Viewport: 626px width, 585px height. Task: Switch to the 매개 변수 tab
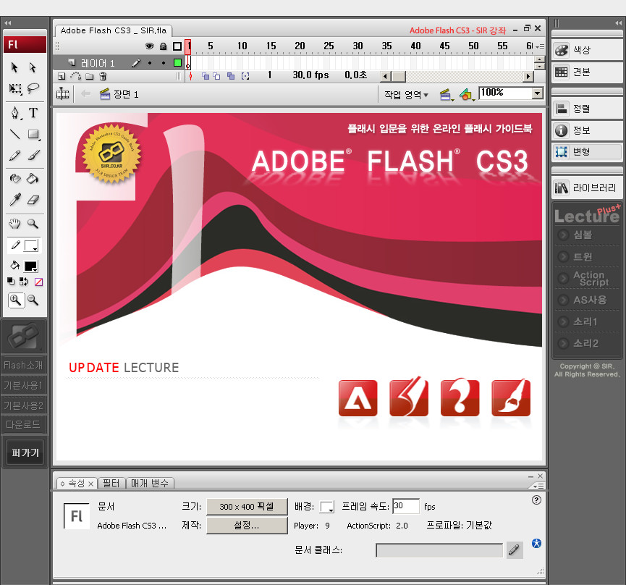150,483
